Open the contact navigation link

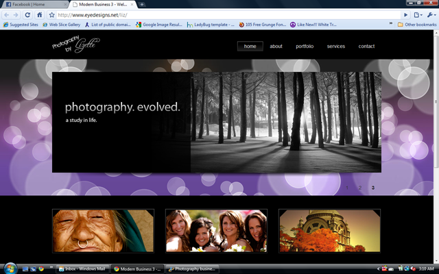pyautogui.click(x=366, y=47)
